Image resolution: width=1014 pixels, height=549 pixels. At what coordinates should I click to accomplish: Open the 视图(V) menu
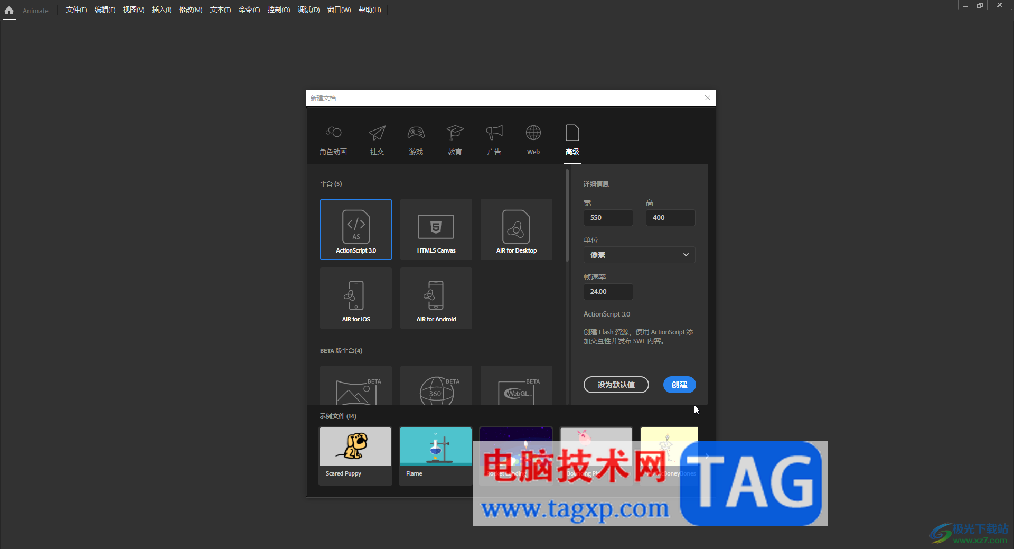tap(134, 10)
